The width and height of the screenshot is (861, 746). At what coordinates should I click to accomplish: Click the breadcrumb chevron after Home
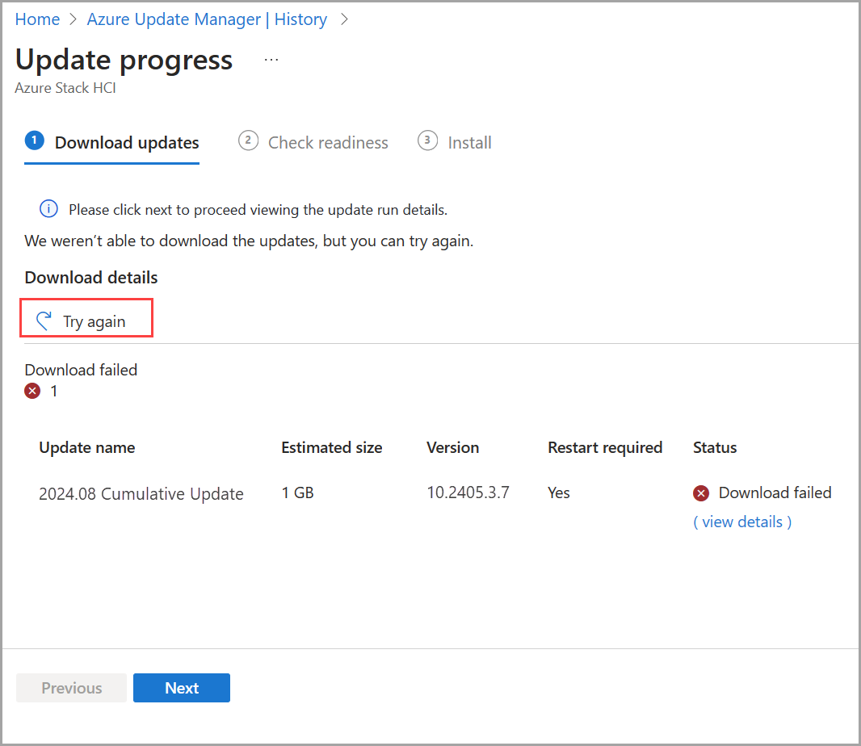coord(73,19)
